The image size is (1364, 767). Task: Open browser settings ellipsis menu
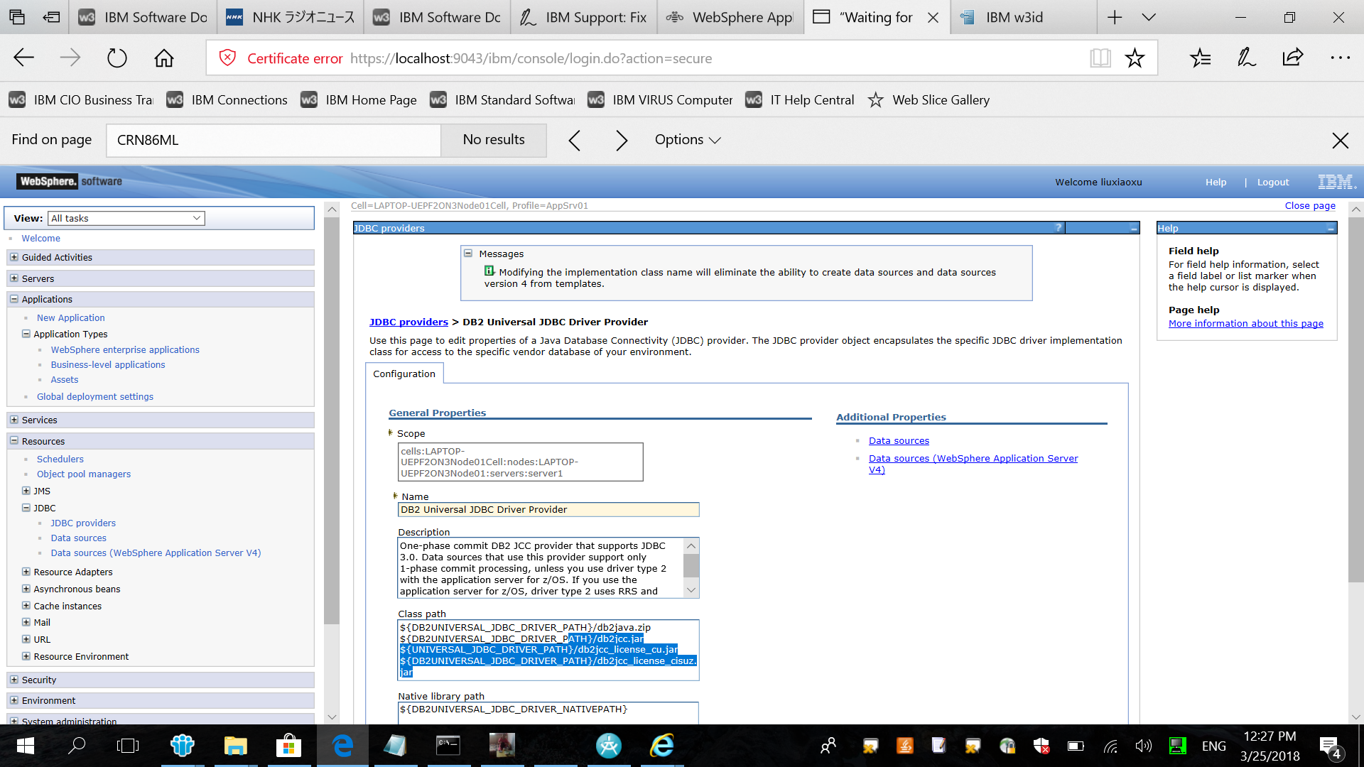(1340, 58)
